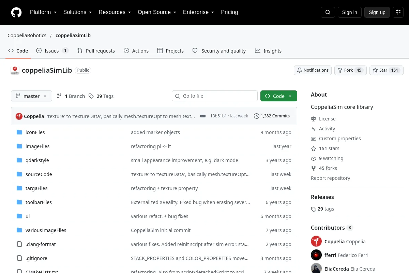Screen dimensions: 409x273
Task: Open commit 'various refact. + bug fixes'
Action: (x=160, y=216)
